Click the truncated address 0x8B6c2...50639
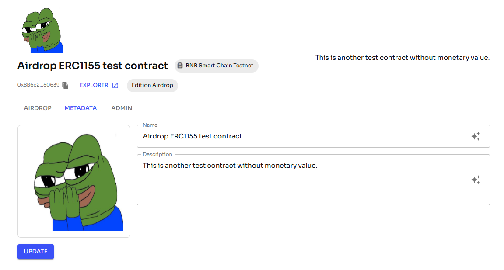The width and height of the screenshot is (504, 270). pos(38,85)
